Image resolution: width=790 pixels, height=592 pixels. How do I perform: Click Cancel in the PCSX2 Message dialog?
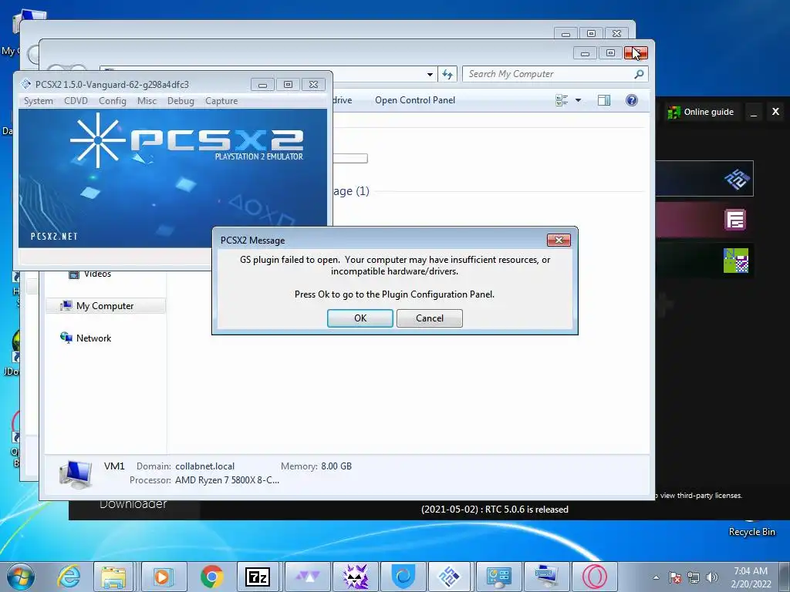point(429,318)
